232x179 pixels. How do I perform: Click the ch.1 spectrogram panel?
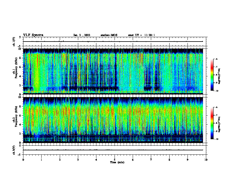[x=113, y=71]
